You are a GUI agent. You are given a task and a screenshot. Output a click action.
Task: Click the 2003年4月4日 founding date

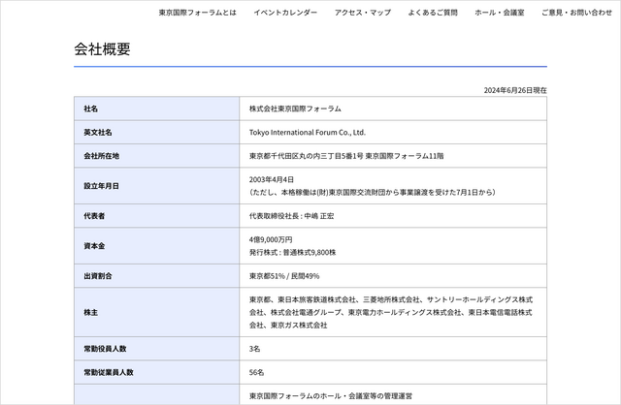272,179
